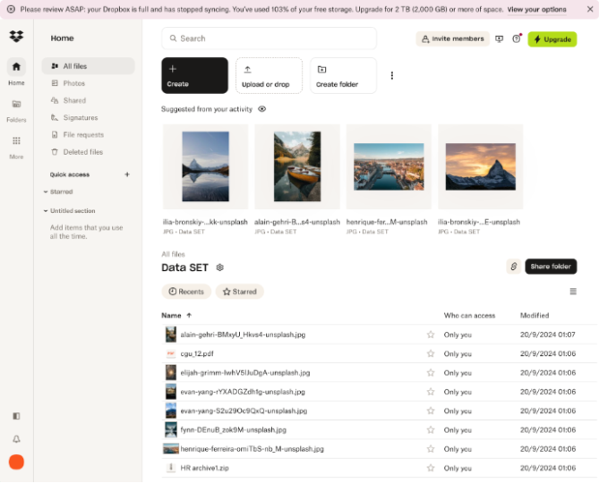Screen dimensions: 599x483
Task: Open ilia-bronskiy kk-unsplash mountain reflection thumbnail
Action: (x=206, y=166)
